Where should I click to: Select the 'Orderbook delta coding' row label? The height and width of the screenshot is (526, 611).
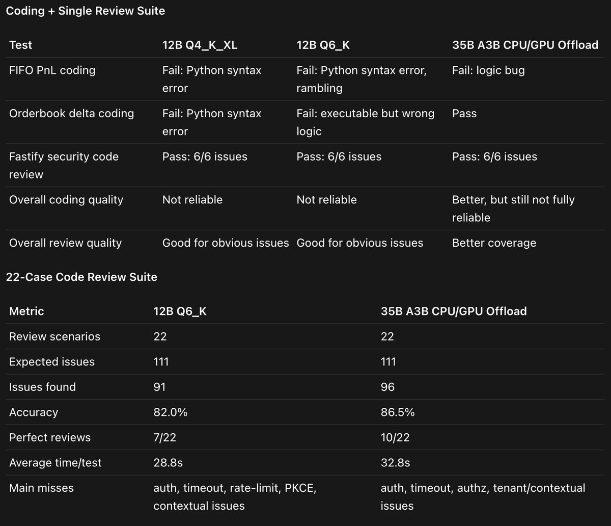point(71,113)
